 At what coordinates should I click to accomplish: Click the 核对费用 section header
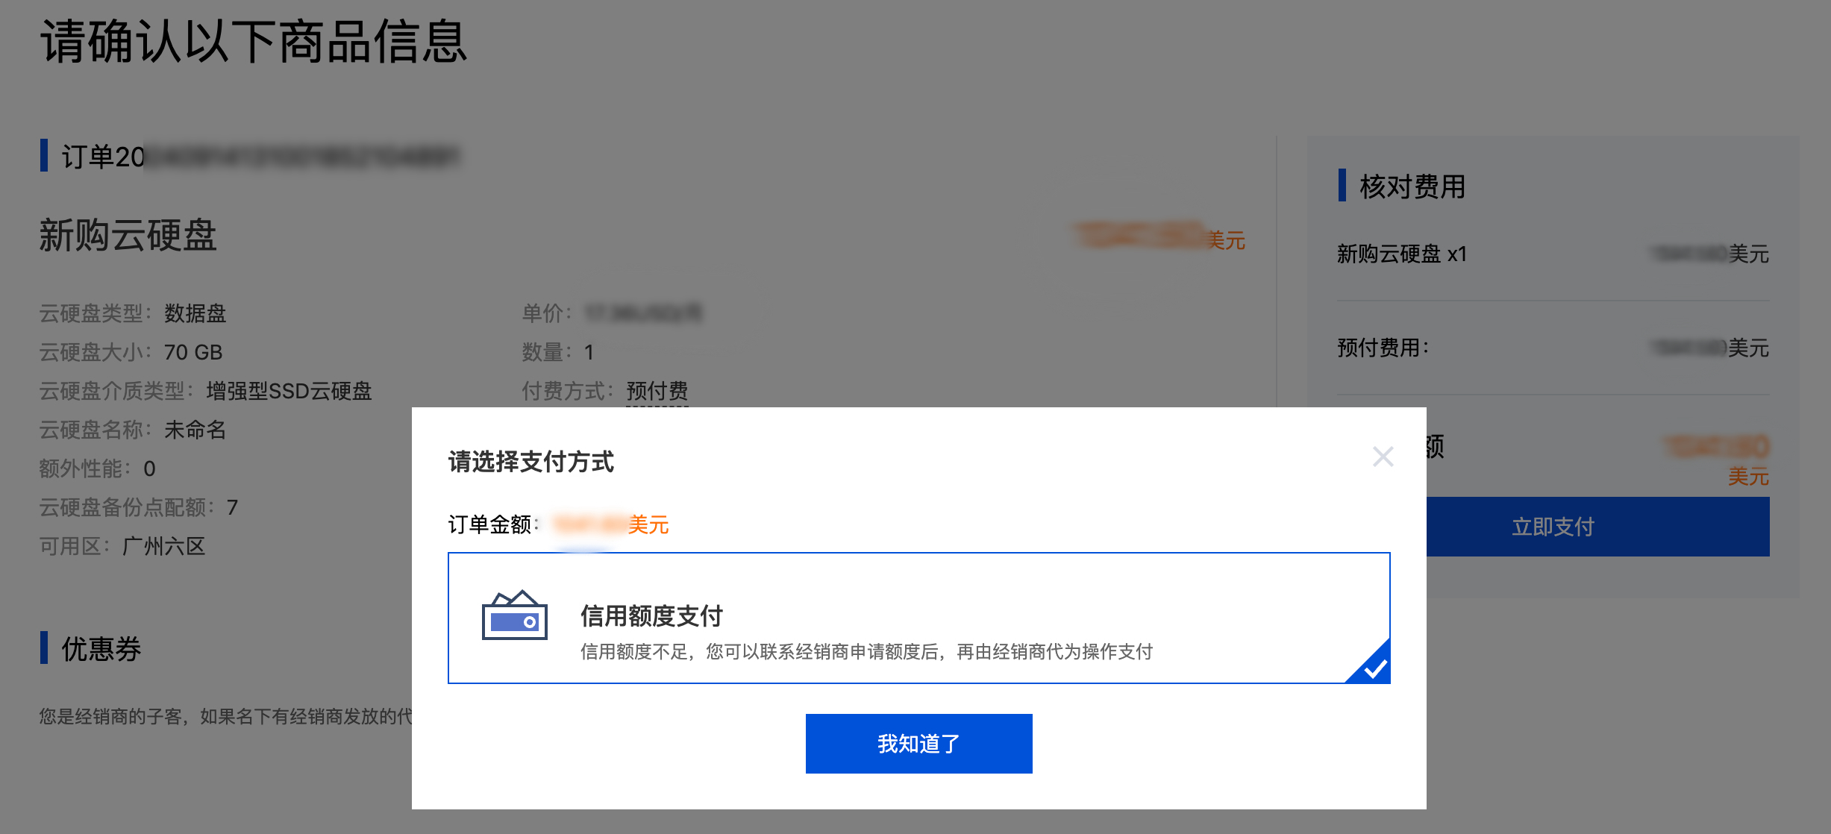pyautogui.click(x=1412, y=186)
